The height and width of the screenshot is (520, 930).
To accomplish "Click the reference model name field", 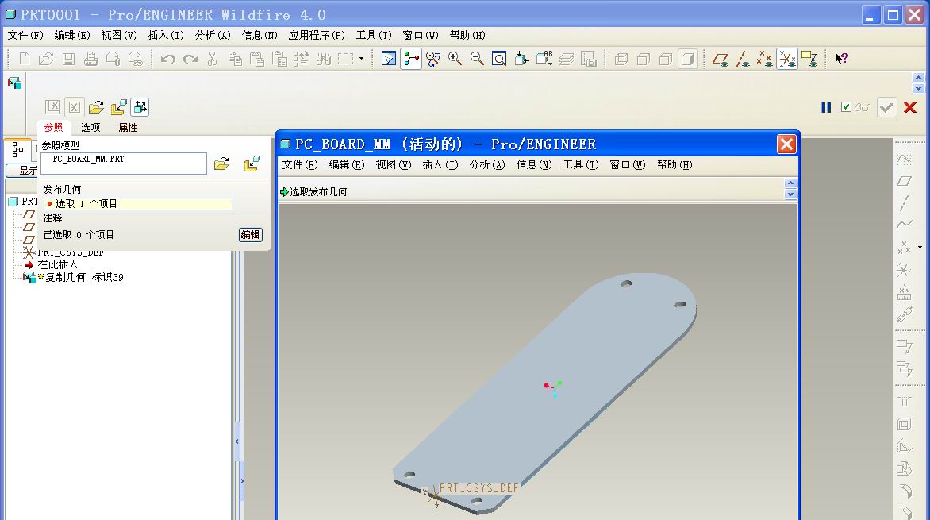I will pyautogui.click(x=124, y=164).
